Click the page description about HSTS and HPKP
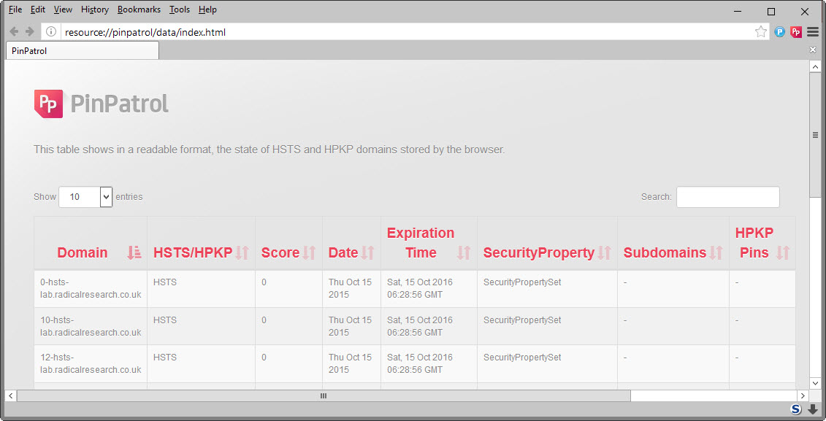 pyautogui.click(x=269, y=150)
